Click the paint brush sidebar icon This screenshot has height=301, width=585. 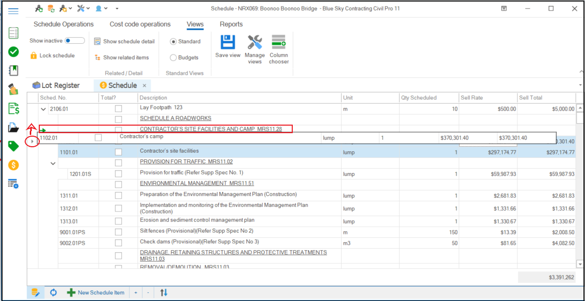click(x=14, y=89)
